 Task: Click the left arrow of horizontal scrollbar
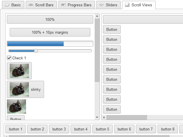[x=104, y=117]
